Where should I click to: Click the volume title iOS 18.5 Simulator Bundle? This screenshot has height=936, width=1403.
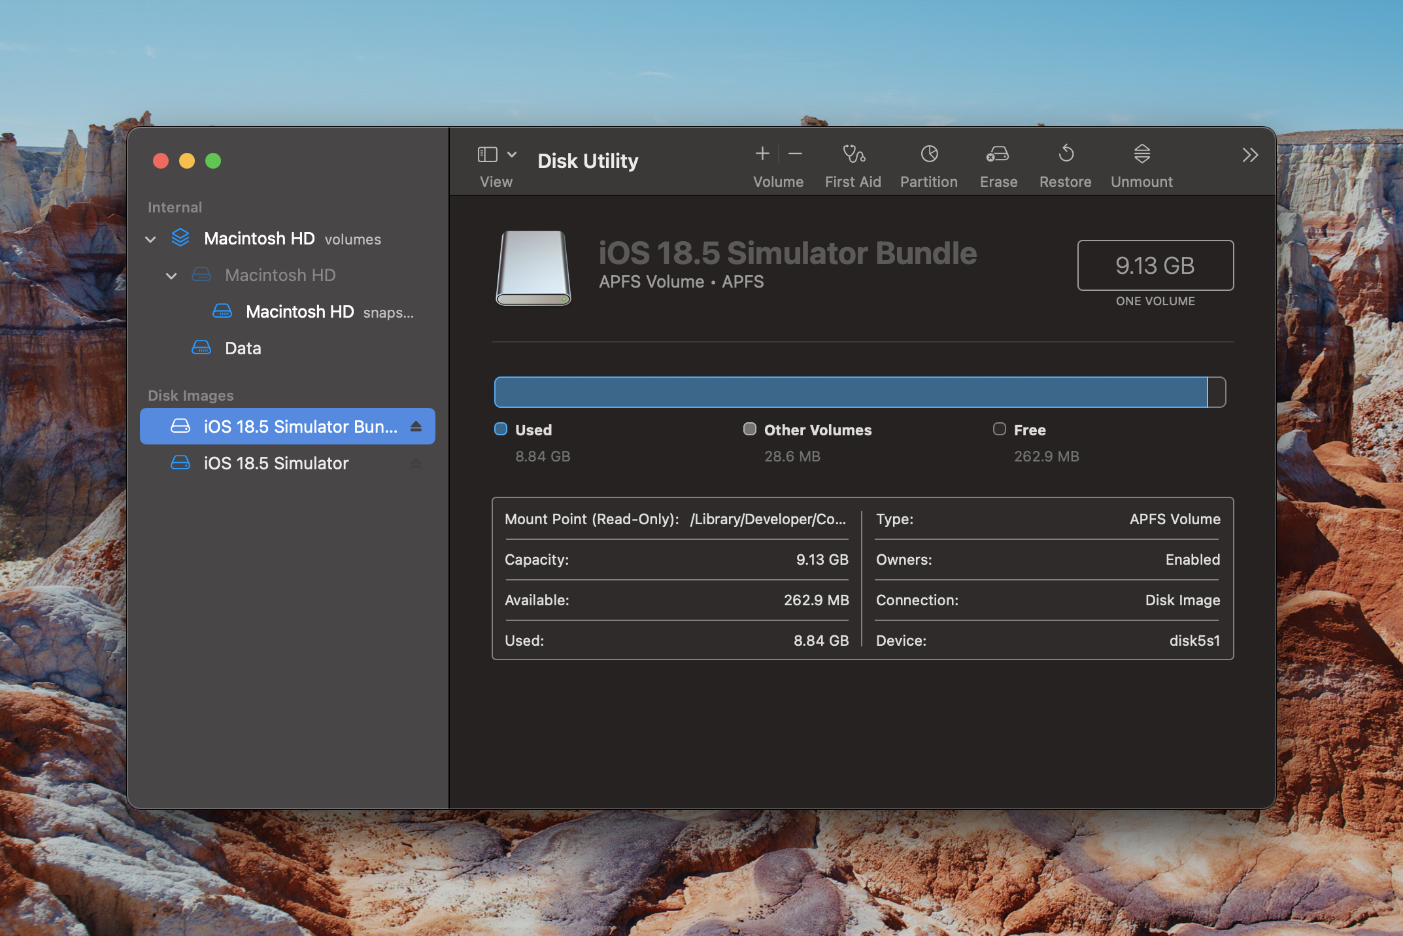(787, 253)
